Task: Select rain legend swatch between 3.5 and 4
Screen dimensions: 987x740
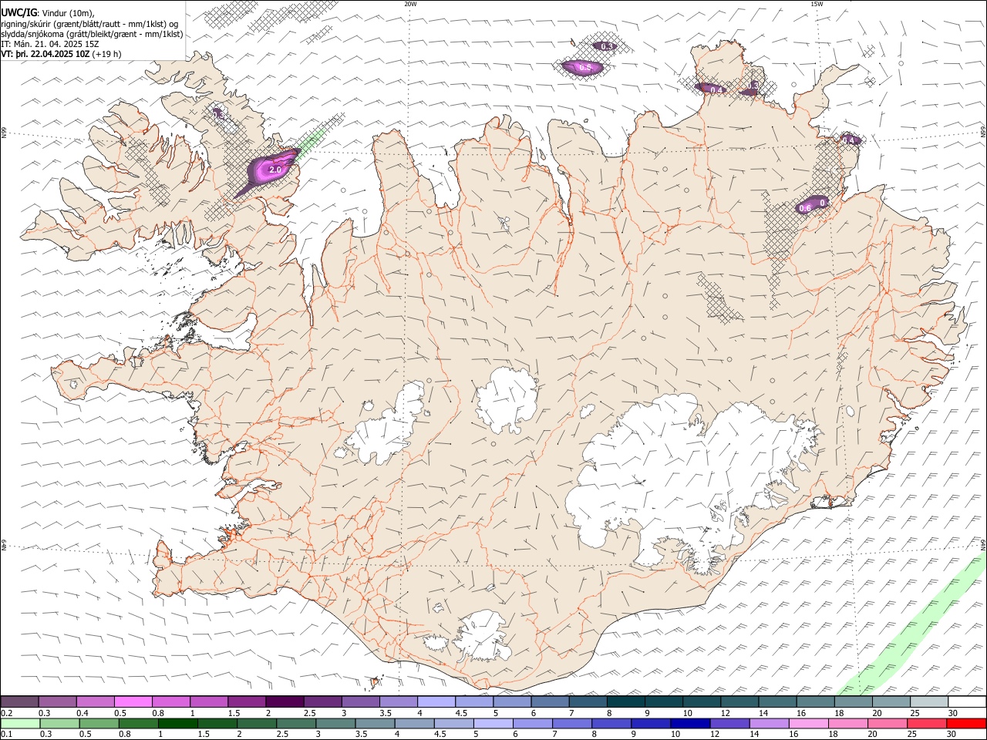Action: (x=375, y=723)
